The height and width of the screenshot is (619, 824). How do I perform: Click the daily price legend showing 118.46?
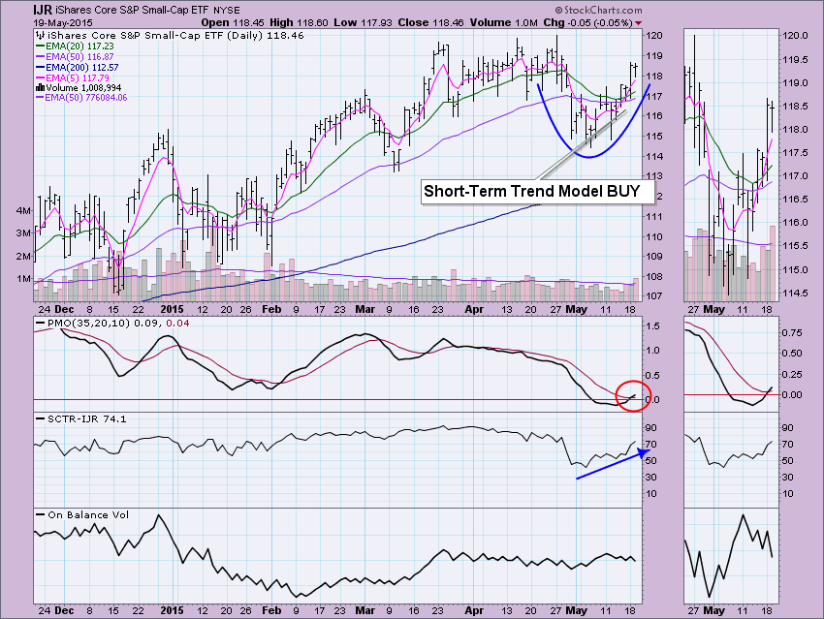(170, 36)
